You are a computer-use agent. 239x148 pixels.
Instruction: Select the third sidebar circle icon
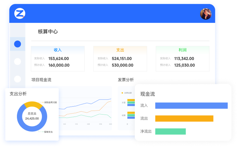pos(18,79)
